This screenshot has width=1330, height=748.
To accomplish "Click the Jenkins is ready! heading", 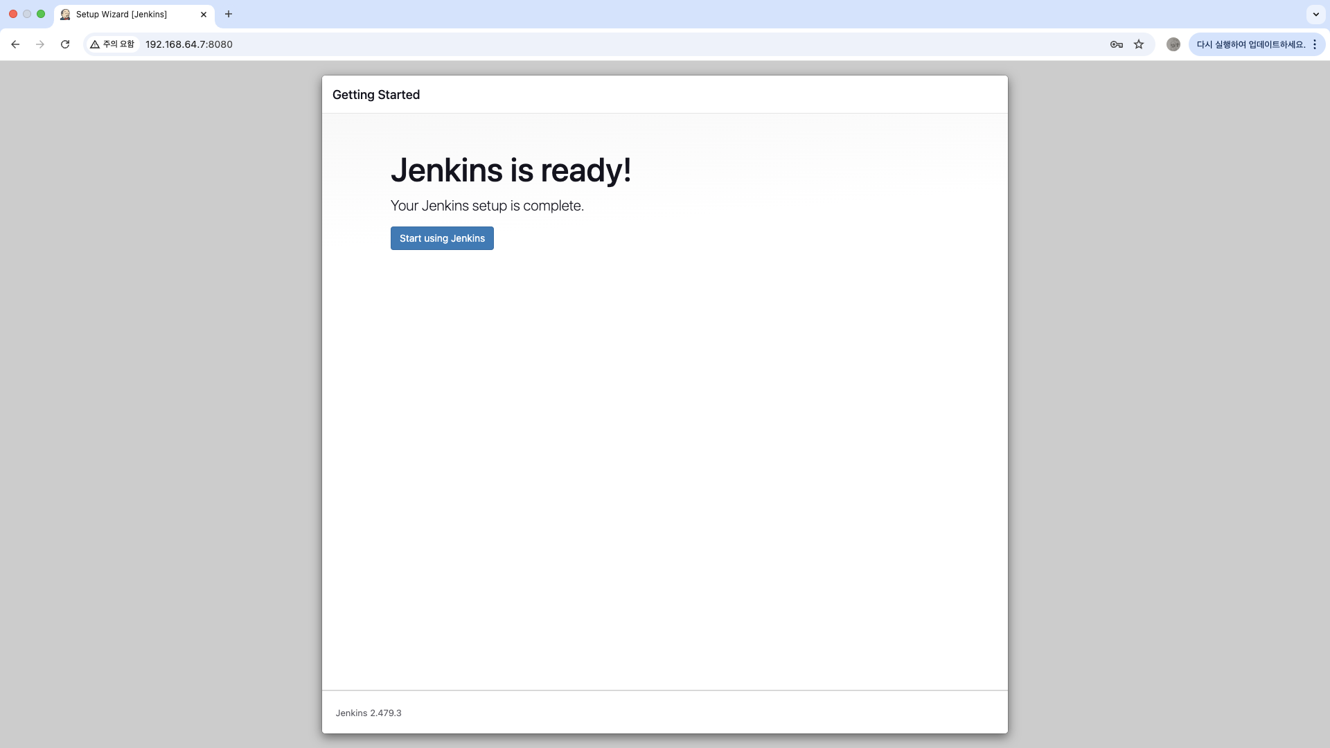I will (511, 170).
